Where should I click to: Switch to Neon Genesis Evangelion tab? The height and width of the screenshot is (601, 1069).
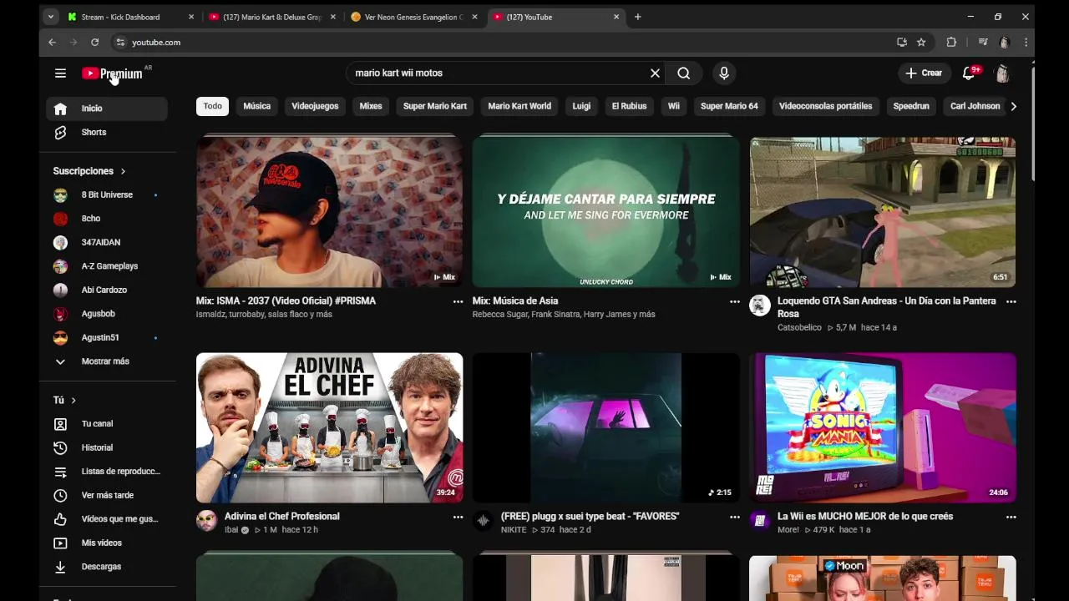click(x=413, y=17)
